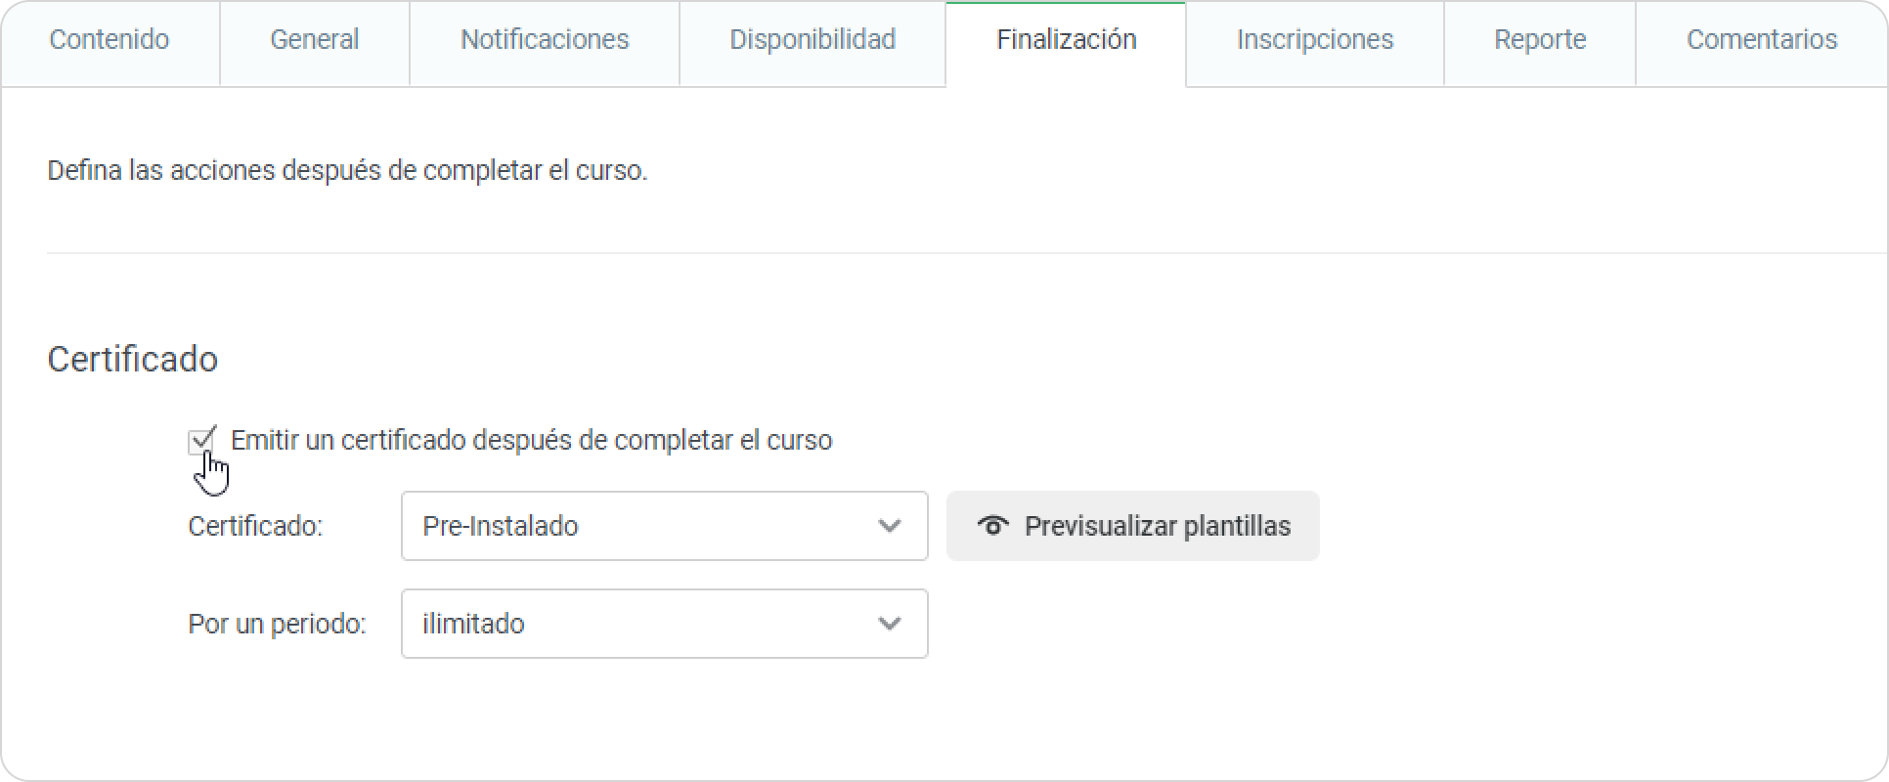Select the Disponibilidad tab
Screen dimensions: 1889x782
click(813, 40)
